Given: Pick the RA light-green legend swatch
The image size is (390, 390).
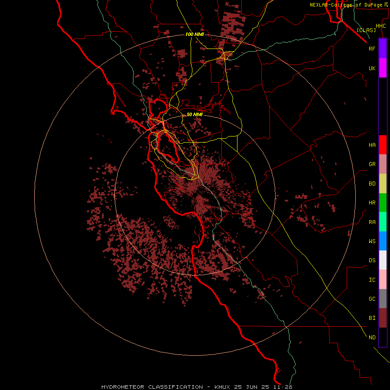Looking at the screenshot, I should [383, 222].
